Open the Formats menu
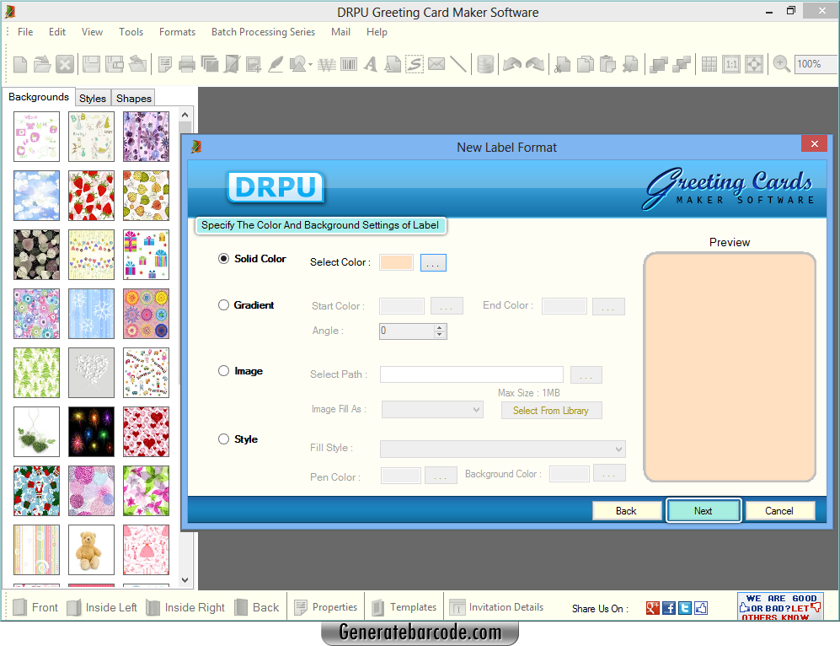 [x=177, y=32]
